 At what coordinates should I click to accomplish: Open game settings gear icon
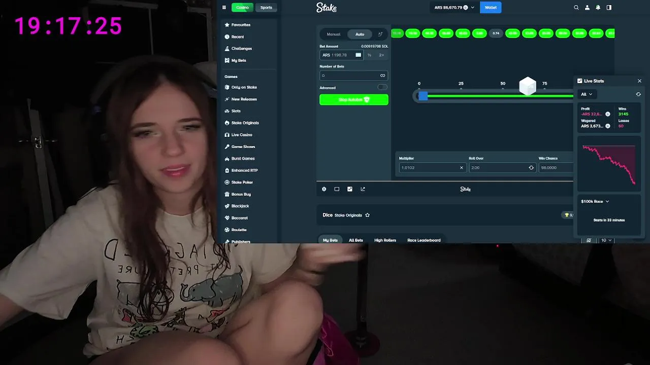click(324, 189)
